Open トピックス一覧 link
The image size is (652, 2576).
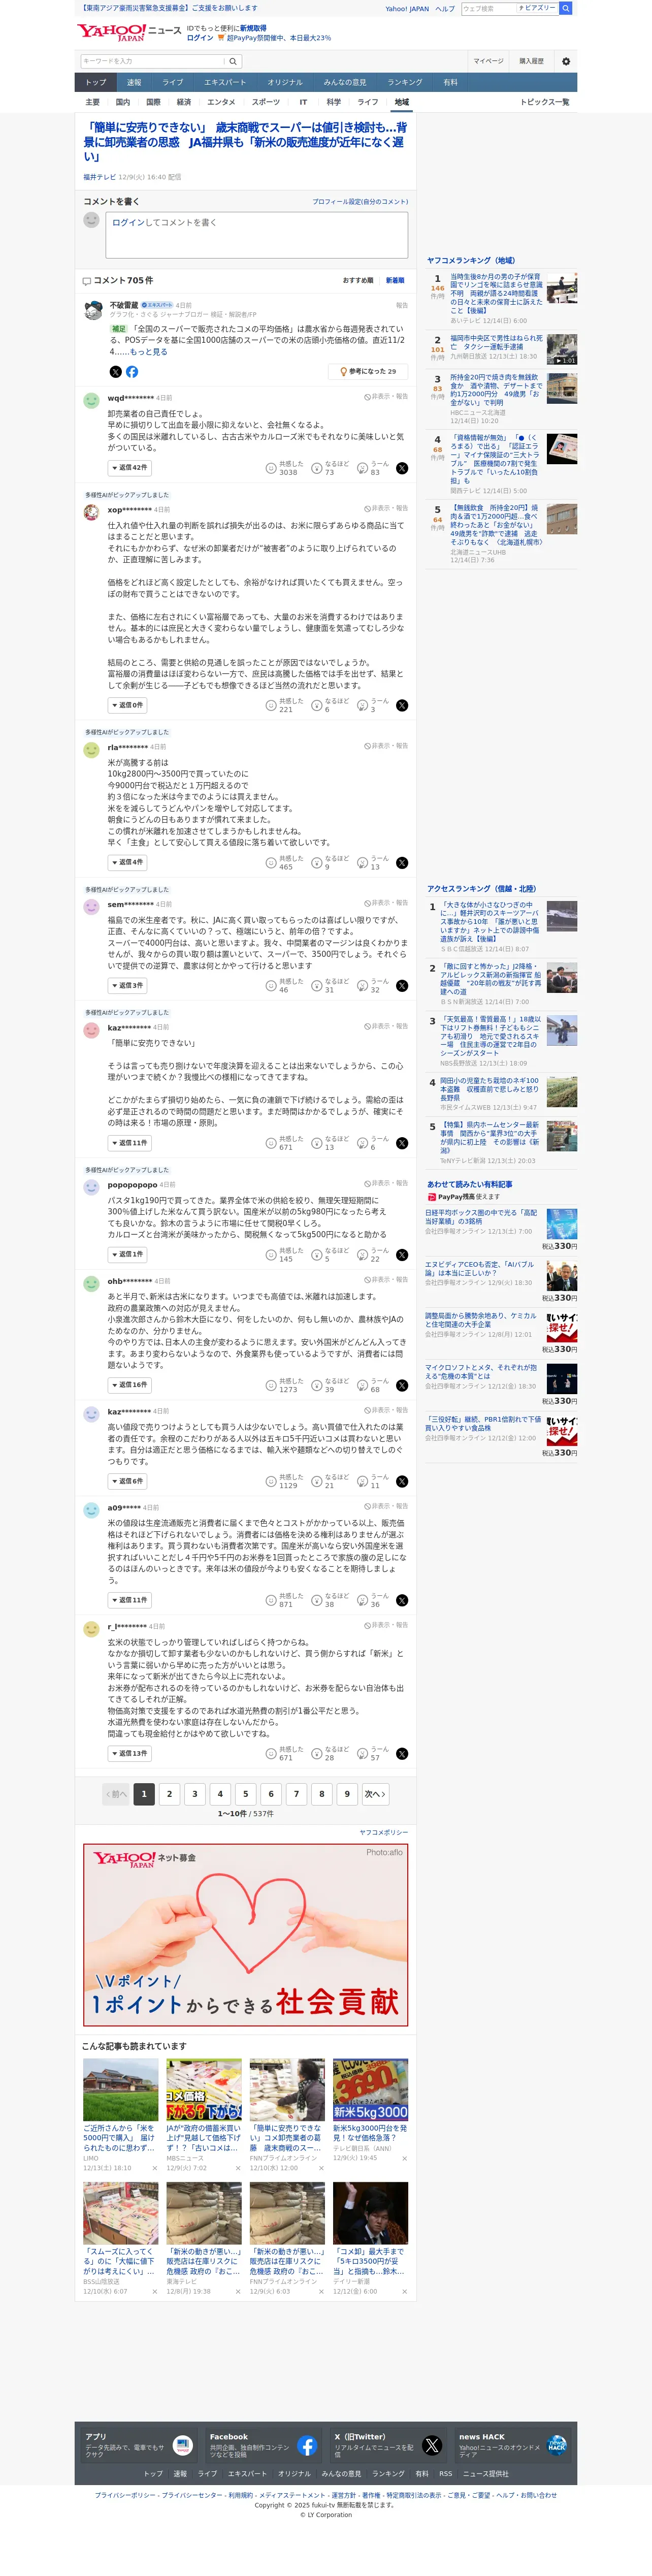click(x=544, y=102)
